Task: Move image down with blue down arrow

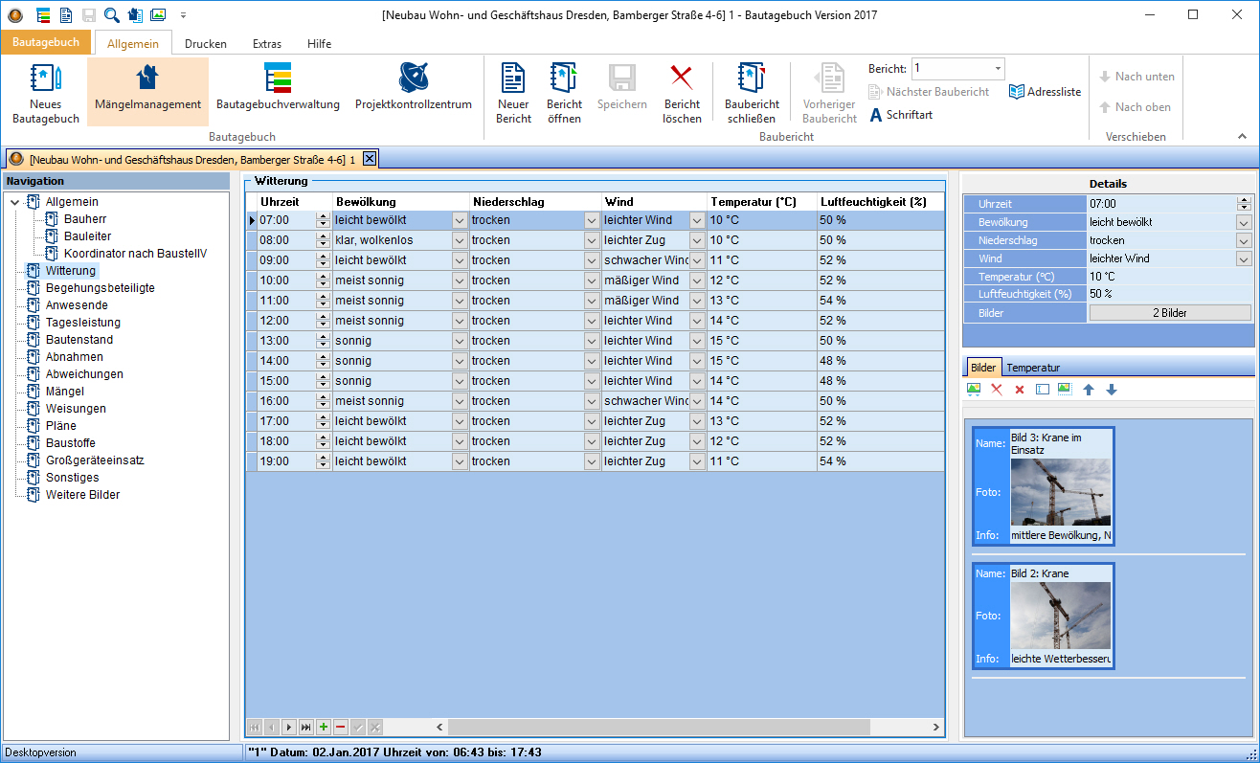Action: (1112, 390)
